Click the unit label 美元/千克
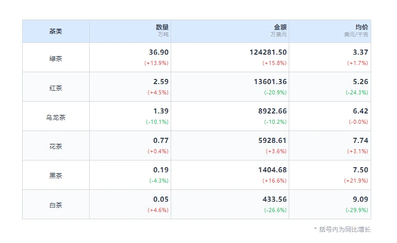The width and height of the screenshot is (397, 243). coord(356,35)
